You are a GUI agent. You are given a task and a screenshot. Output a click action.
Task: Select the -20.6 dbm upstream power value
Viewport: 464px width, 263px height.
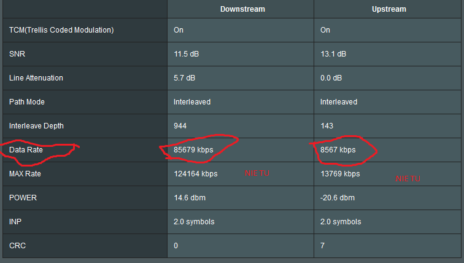pos(338,198)
